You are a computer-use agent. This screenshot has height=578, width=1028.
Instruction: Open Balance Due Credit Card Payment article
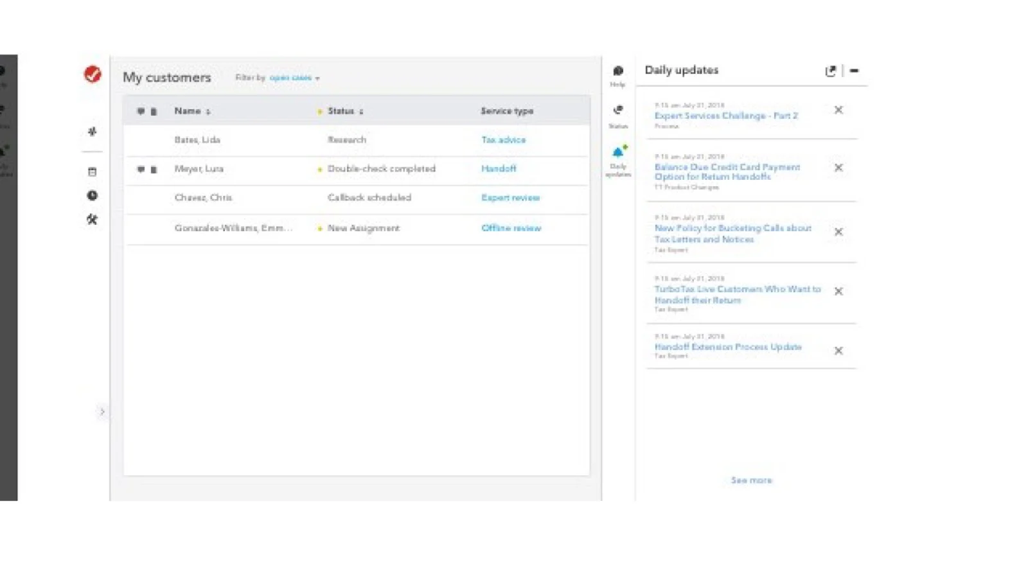tap(727, 171)
